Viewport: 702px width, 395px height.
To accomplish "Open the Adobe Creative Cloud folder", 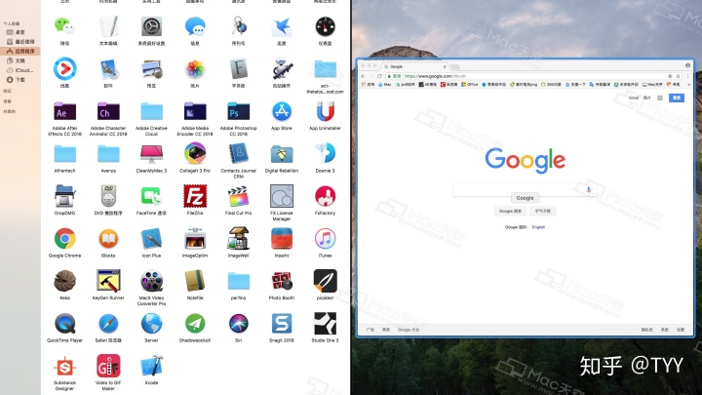I will (151, 112).
